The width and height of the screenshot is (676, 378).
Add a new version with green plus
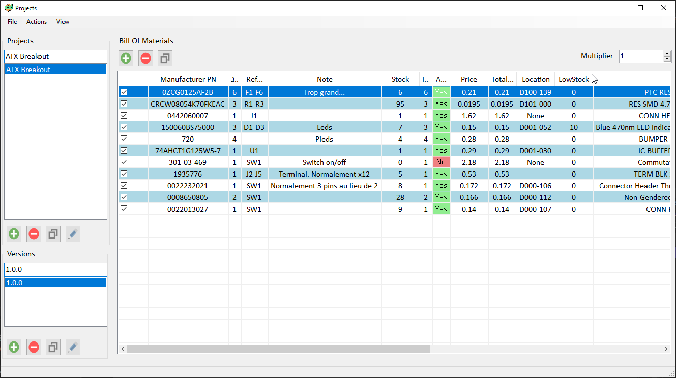(x=14, y=347)
